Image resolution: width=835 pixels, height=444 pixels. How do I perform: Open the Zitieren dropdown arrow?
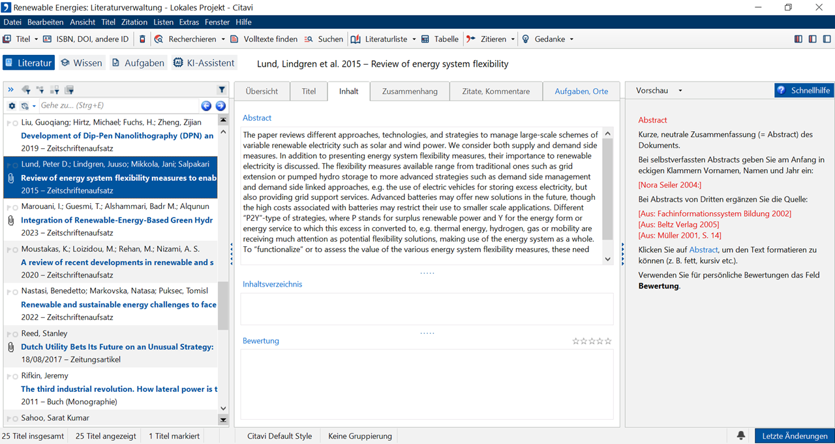513,39
